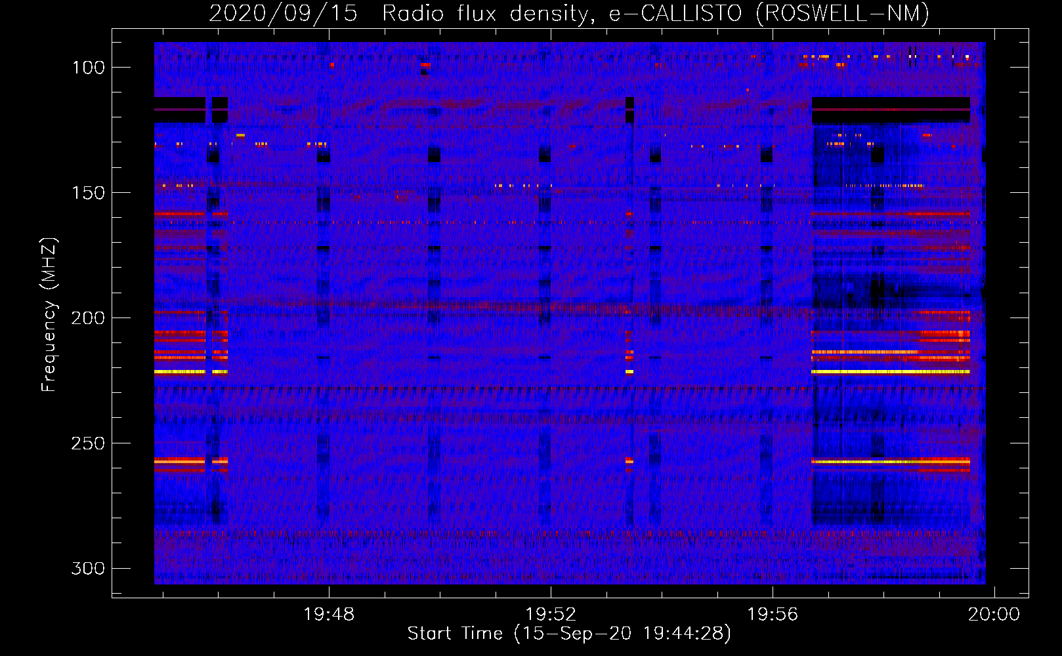Screen dimensions: 1062x656
Task: Click the 20:00 time tick label
Action: (994, 614)
